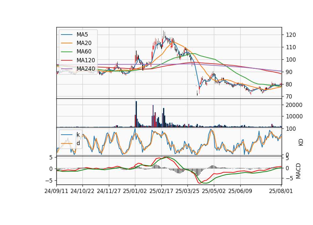This screenshot has width=313, height=225.
Task: Click the 100 price axis tick label
Action: point(291,60)
